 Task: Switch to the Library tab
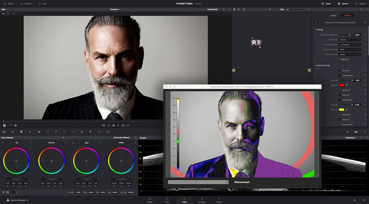pos(333,15)
